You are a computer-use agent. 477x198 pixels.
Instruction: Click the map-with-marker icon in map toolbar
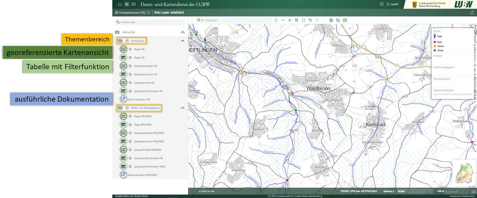tap(345, 20)
